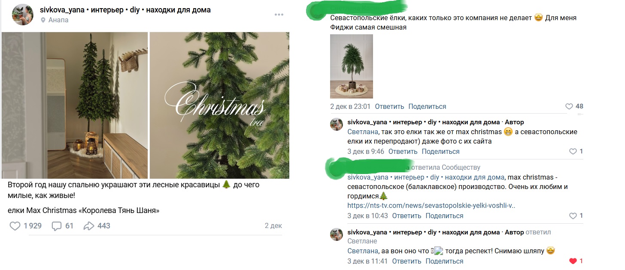Like the 10:43 reply comment

pyautogui.click(x=573, y=216)
